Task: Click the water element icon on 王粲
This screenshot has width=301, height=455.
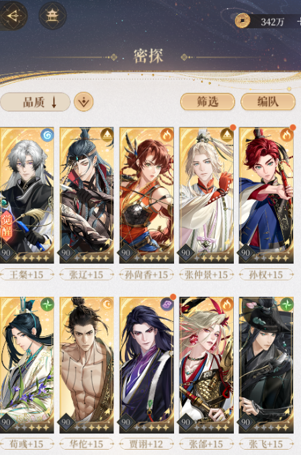Action: click(47, 135)
